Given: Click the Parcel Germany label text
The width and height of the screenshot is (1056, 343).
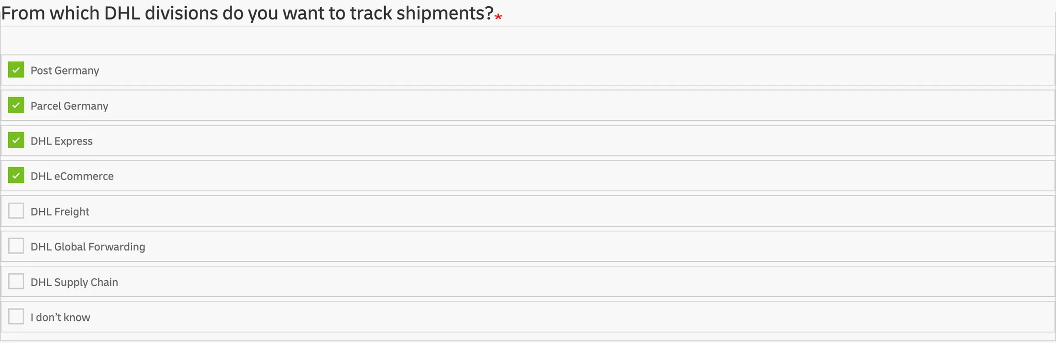Looking at the screenshot, I should [69, 106].
